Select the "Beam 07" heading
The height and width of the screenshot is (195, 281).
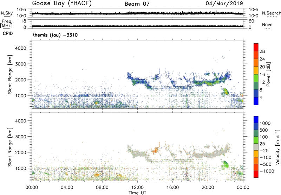[x=137, y=4]
